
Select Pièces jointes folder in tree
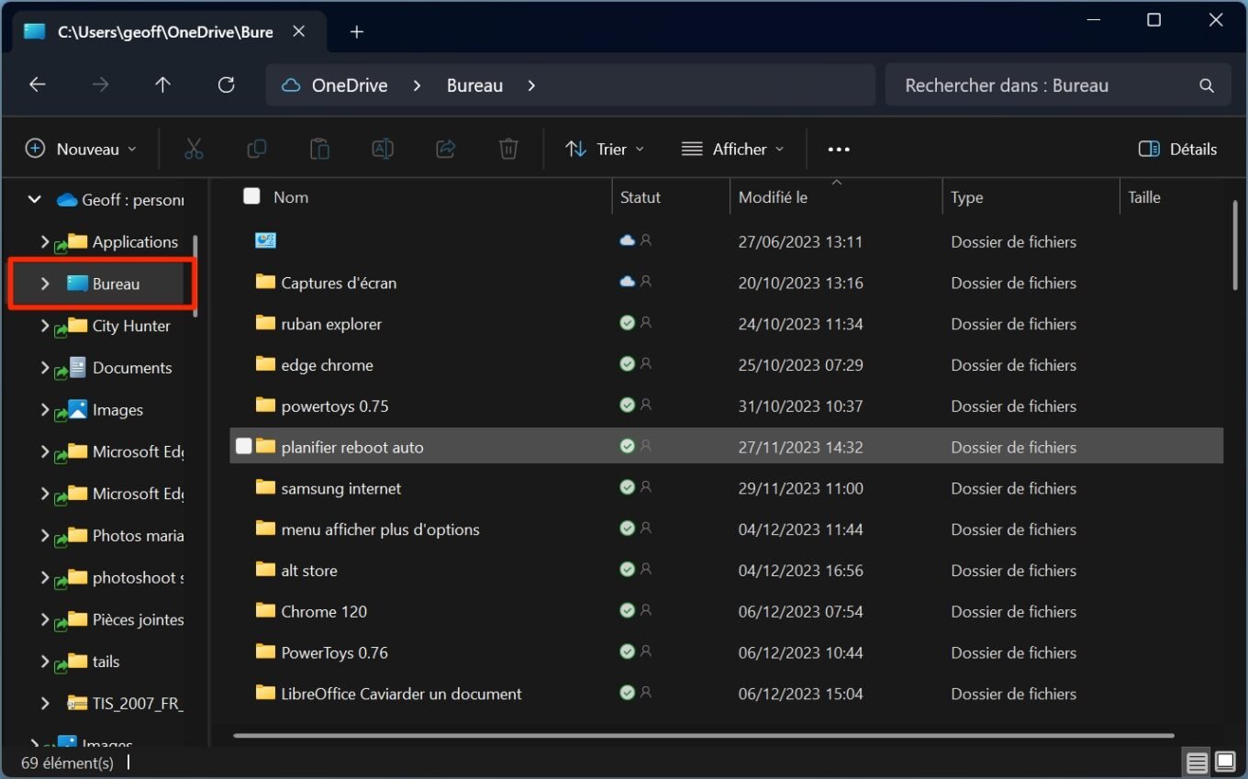pyautogui.click(x=138, y=619)
